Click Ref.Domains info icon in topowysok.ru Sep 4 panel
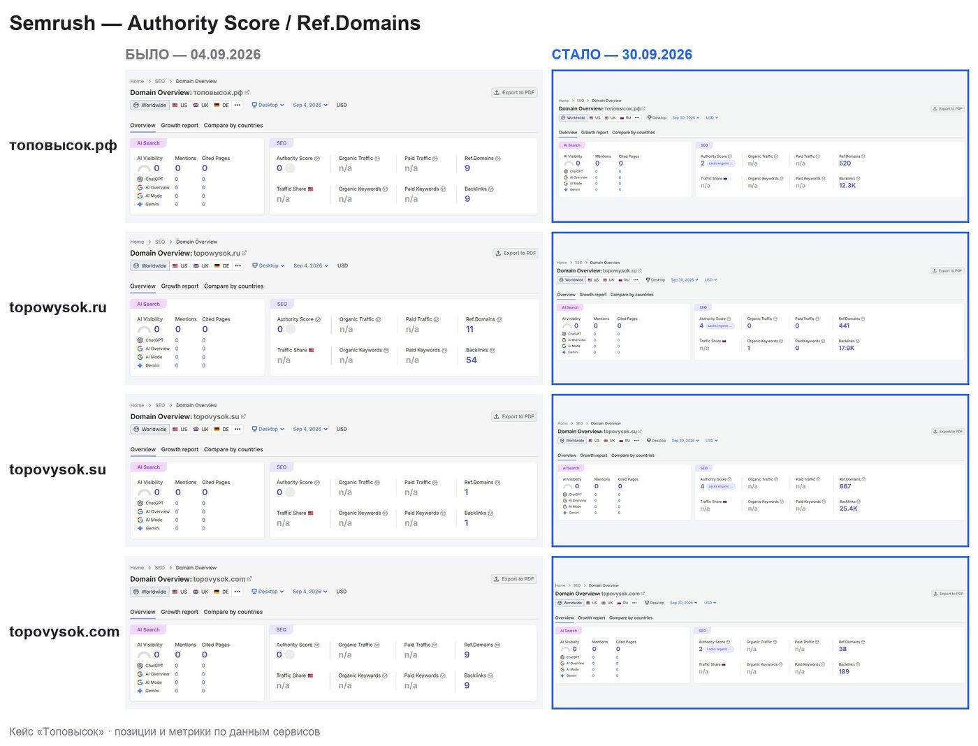This screenshot has width=978, height=746. [499, 319]
